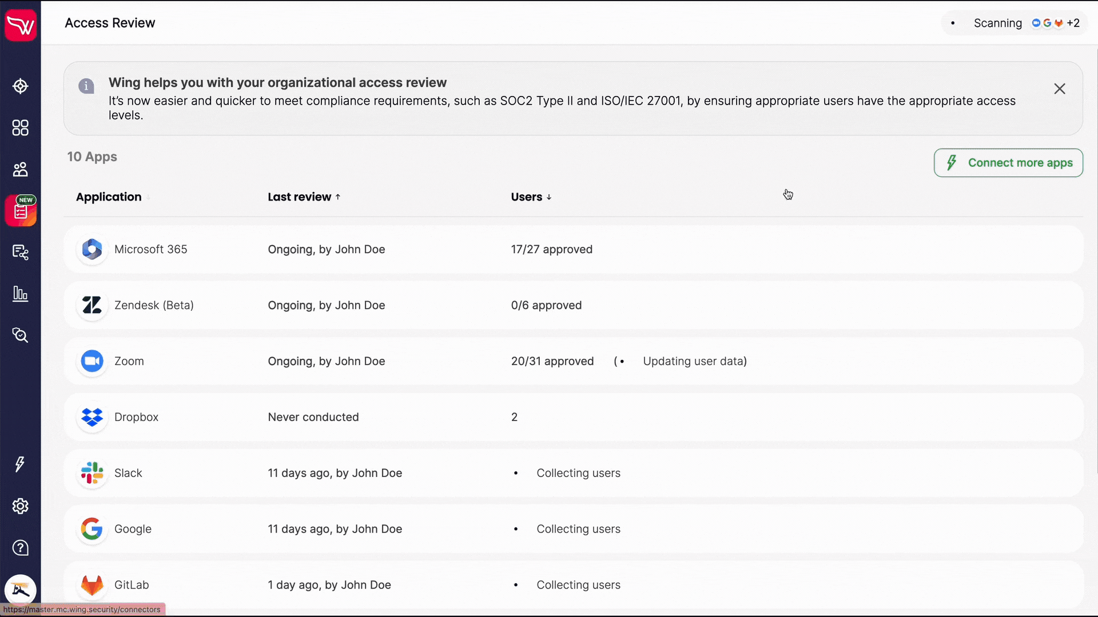1098x617 pixels.
Task: Open the search/investigate sidebar icon
Action: (x=21, y=335)
